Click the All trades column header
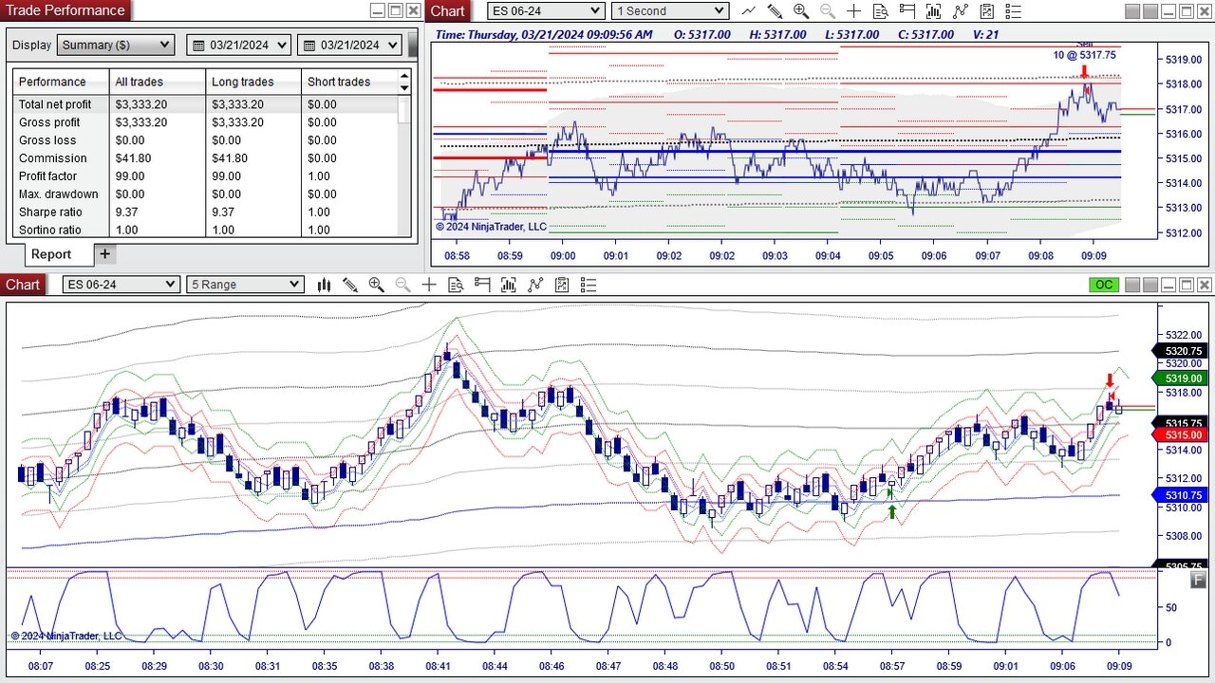The height and width of the screenshot is (683, 1215). 158,82
